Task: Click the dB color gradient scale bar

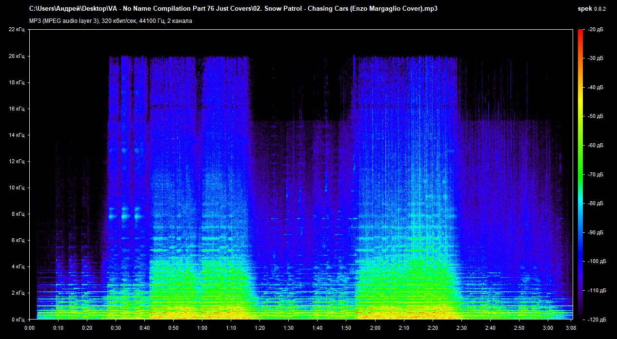Action: (x=580, y=174)
